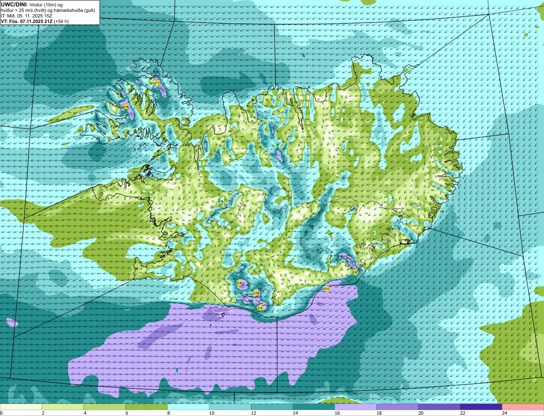Select the purple 18–20 m/s legend swatch
The width and height of the screenshot is (544, 416).
pyautogui.click(x=398, y=407)
